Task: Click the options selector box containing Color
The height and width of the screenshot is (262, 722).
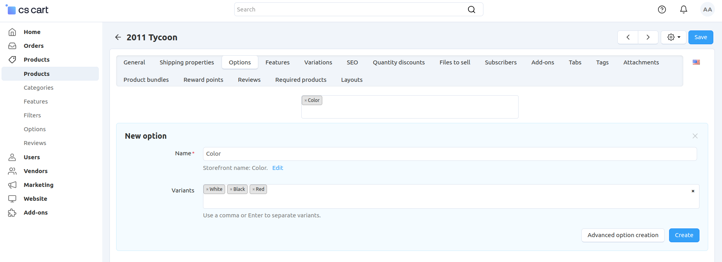Action: (410, 107)
